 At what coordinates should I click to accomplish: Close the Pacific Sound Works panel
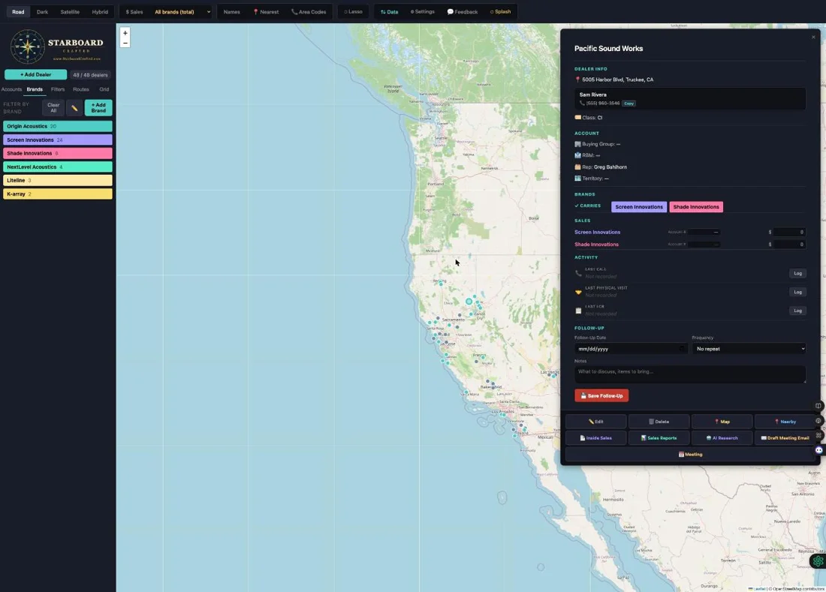(813, 37)
